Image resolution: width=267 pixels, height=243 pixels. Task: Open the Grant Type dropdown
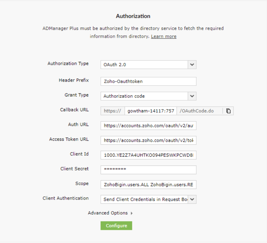(192, 96)
